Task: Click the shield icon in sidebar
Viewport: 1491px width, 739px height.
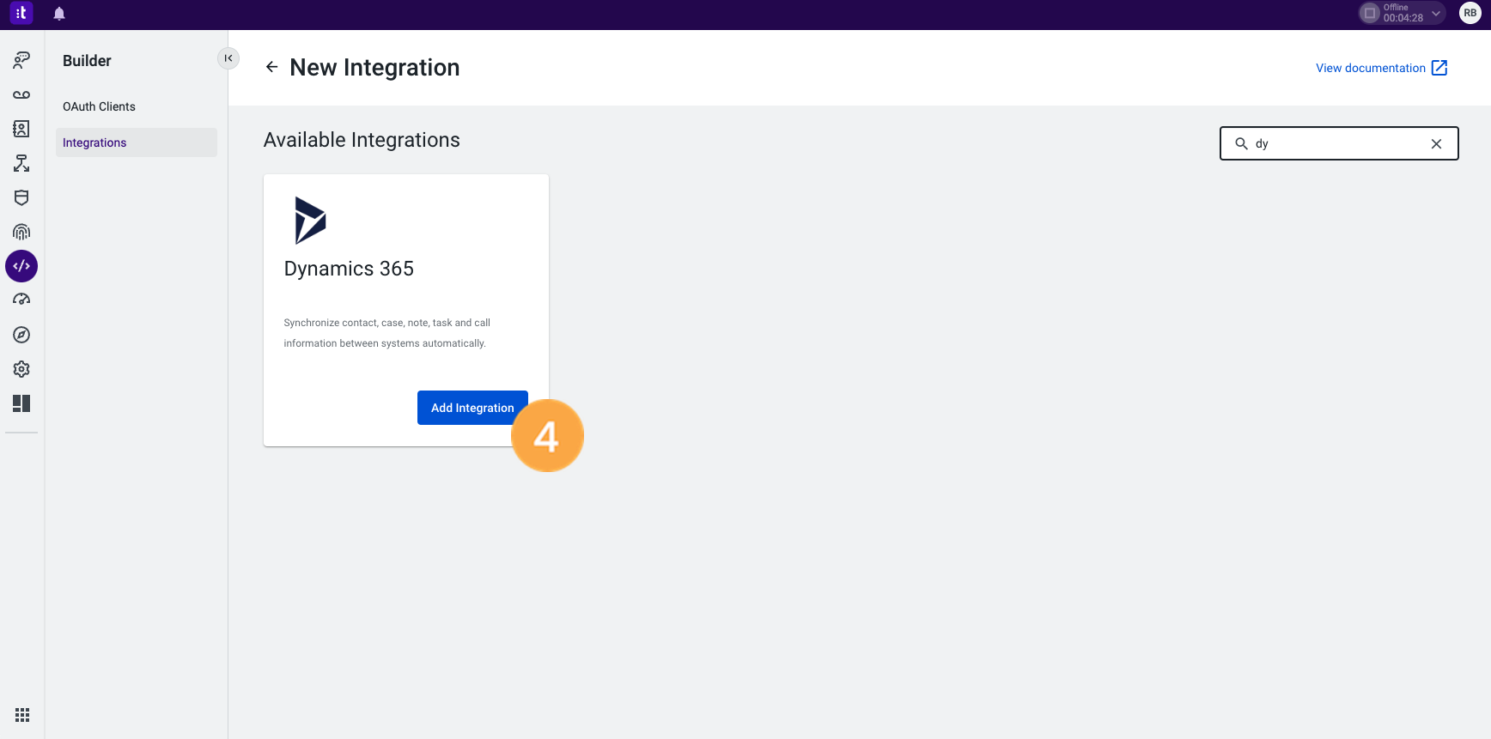Action: [x=21, y=197]
